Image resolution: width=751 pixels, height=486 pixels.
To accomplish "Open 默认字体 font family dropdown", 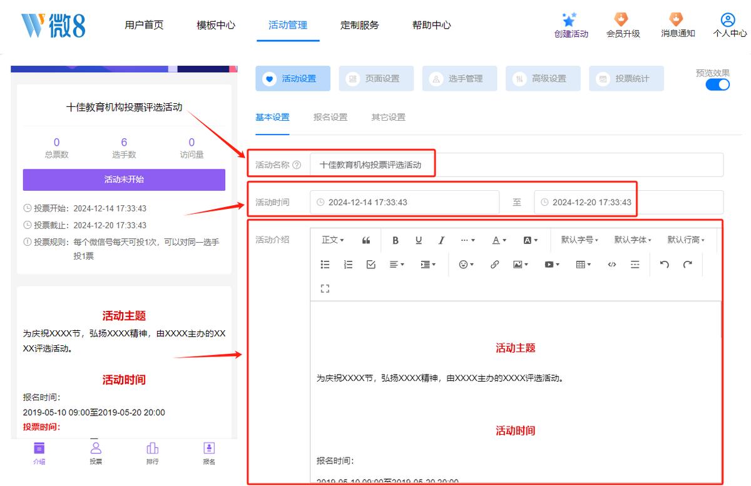I will [x=633, y=240].
